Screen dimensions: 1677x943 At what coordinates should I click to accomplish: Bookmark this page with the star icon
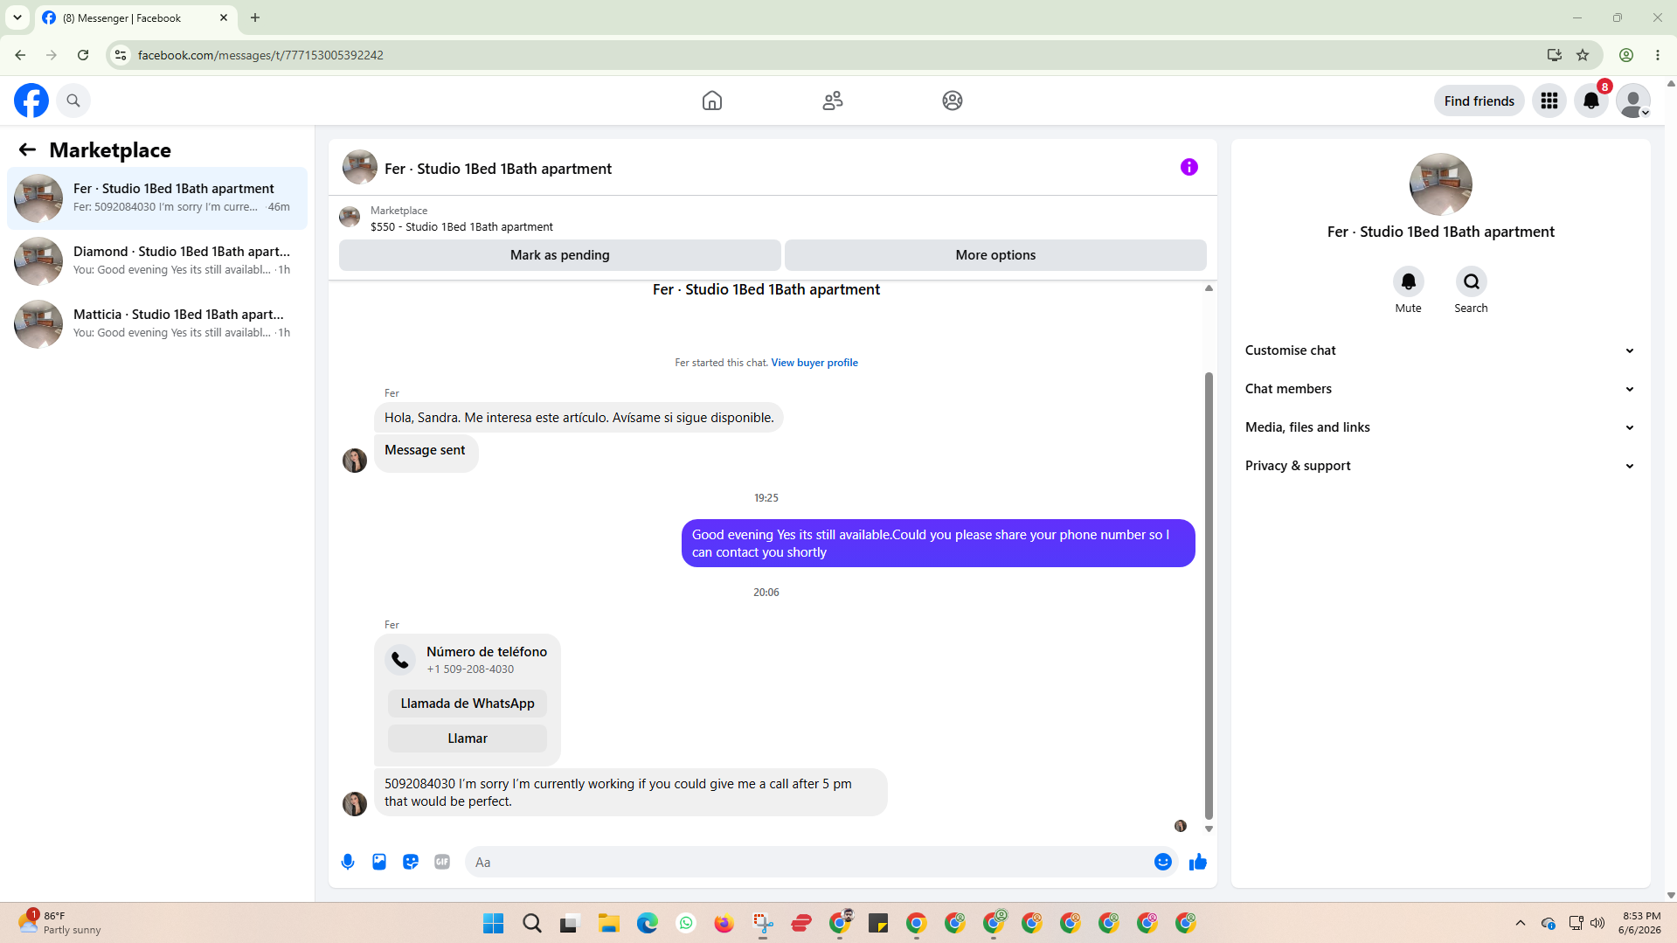coord(1583,55)
